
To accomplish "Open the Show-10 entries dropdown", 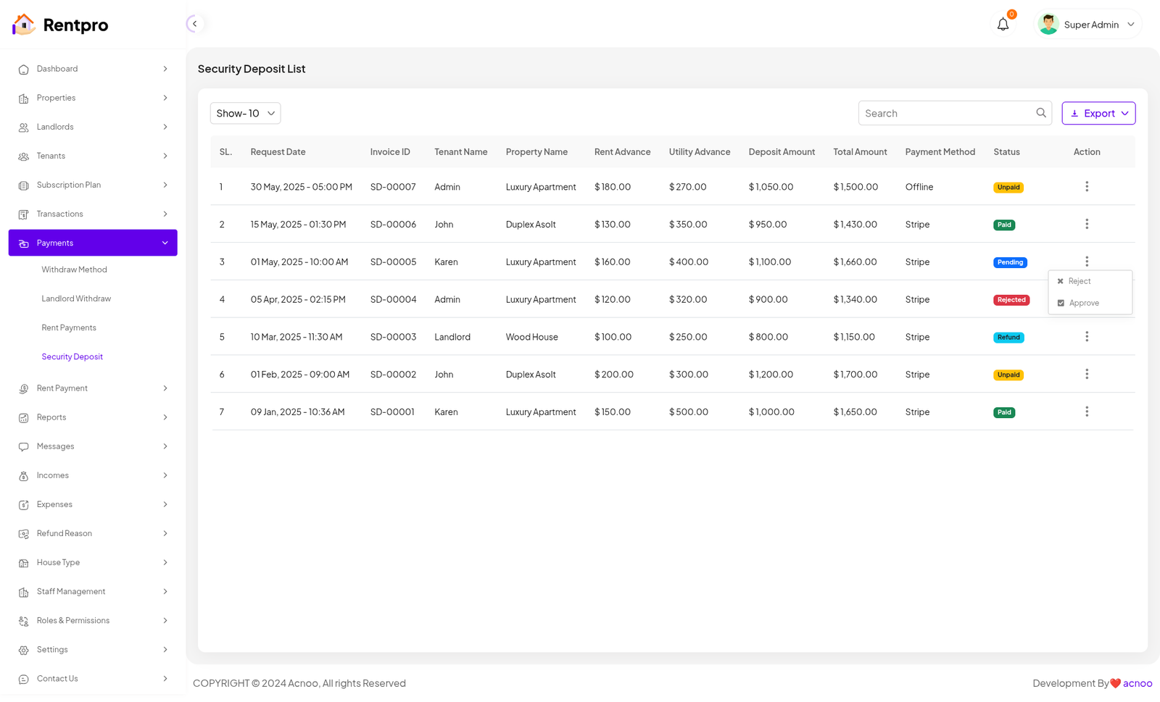I will (245, 114).
